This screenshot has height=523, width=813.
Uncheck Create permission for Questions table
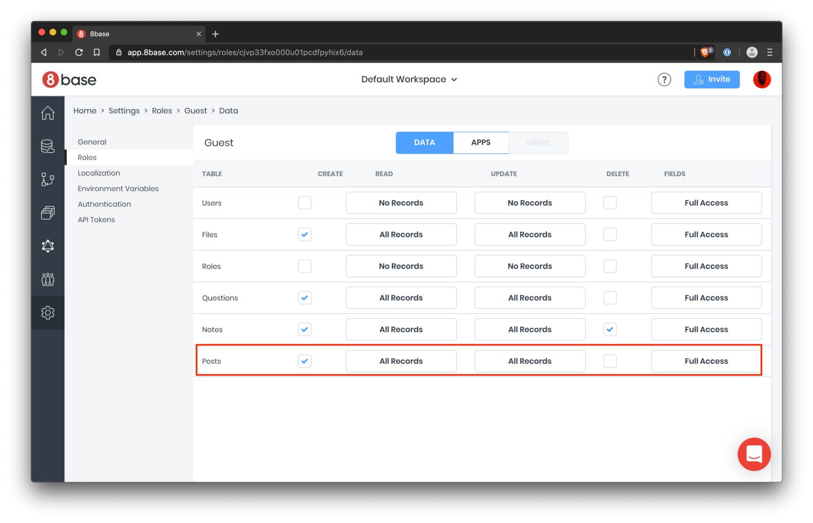305,298
